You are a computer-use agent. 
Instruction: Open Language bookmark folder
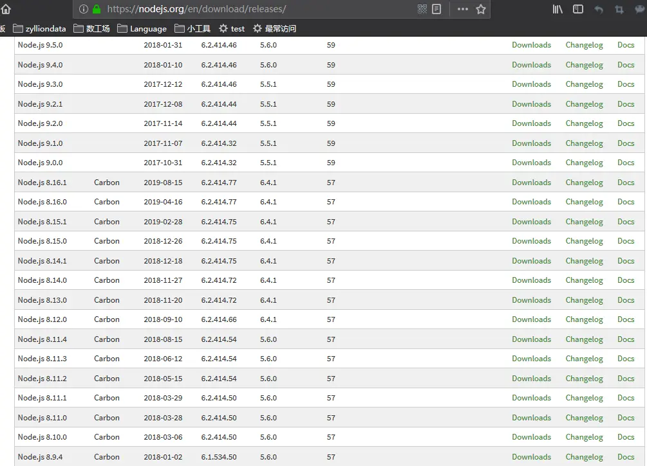[142, 28]
